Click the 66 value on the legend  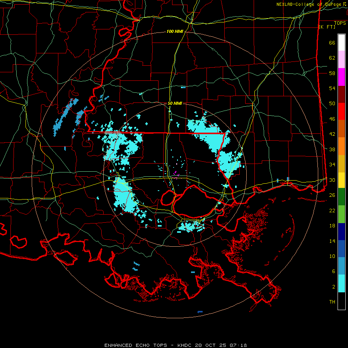pyautogui.click(x=332, y=43)
